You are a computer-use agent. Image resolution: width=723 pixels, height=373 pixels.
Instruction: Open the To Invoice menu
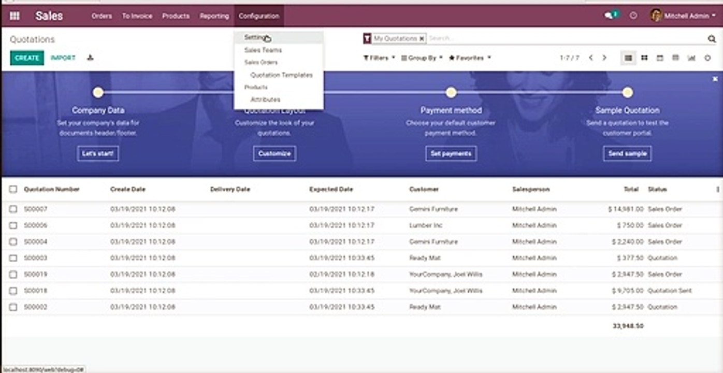pyautogui.click(x=137, y=16)
